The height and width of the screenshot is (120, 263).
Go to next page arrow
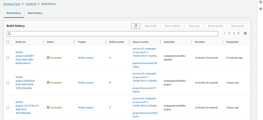[238, 33]
